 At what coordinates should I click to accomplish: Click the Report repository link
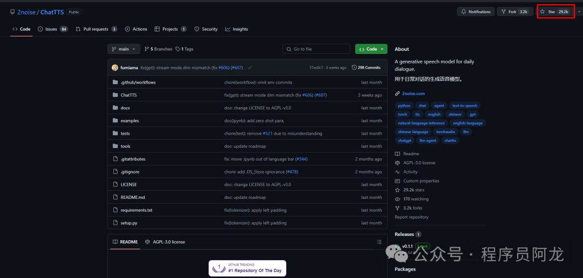click(411, 217)
